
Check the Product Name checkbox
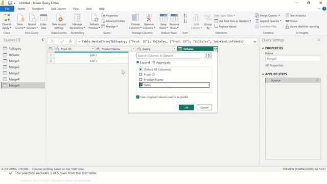[x=141, y=80]
